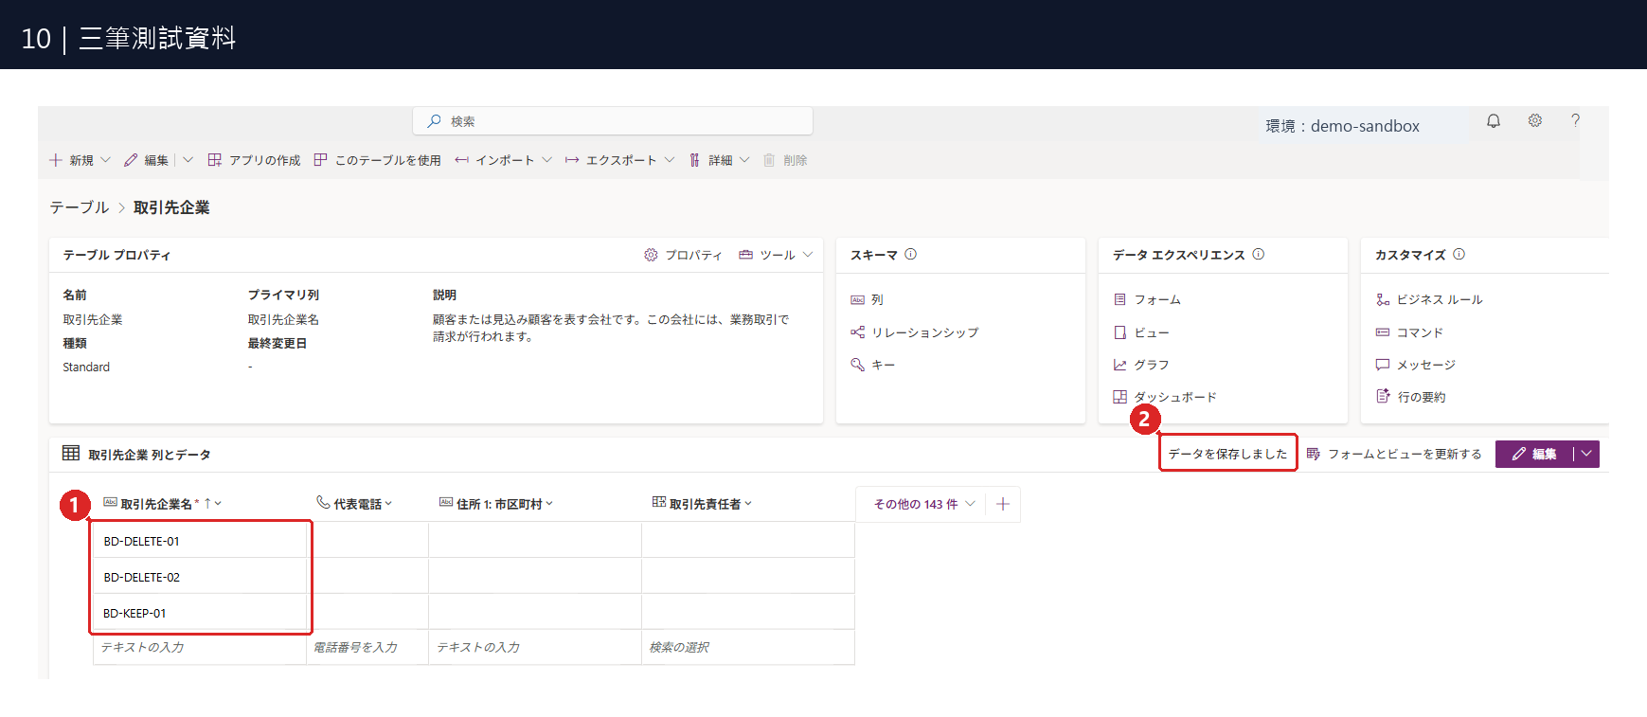Expand the 編集 toolbar dropdown chevron
The image size is (1647, 717).
click(x=188, y=160)
